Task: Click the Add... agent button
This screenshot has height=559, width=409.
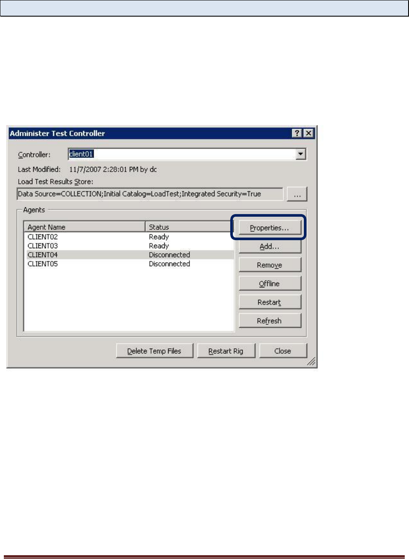Action: [x=270, y=247]
